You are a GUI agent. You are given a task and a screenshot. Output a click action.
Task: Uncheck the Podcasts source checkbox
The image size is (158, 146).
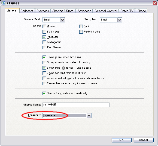click(x=44, y=37)
